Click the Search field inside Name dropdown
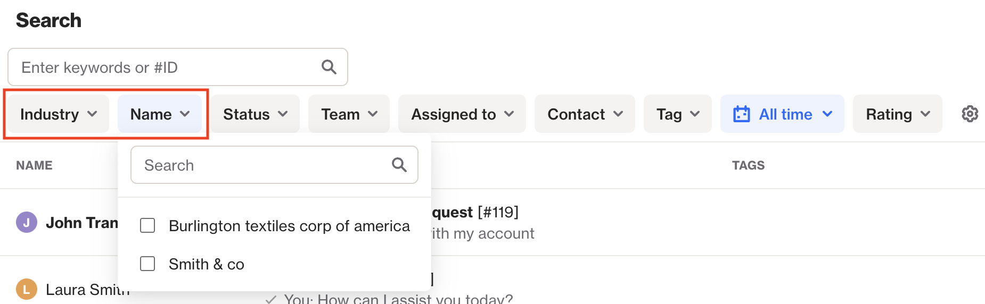Viewport: 985px width, 304px height. tap(274, 165)
